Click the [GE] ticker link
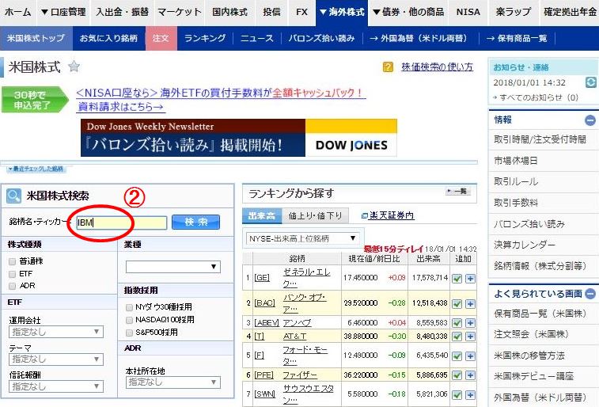 [x=262, y=278]
